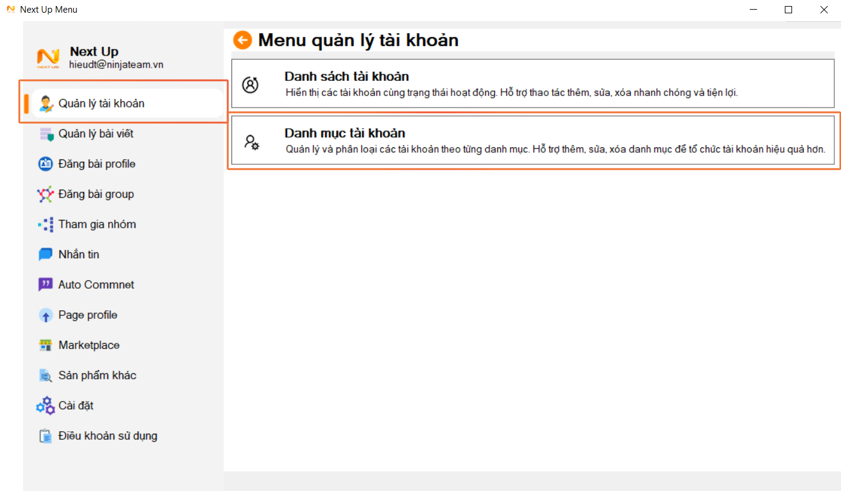This screenshot has height=491, width=841.
Task: Click the Next Up title bar app icon
Action: click(x=10, y=10)
